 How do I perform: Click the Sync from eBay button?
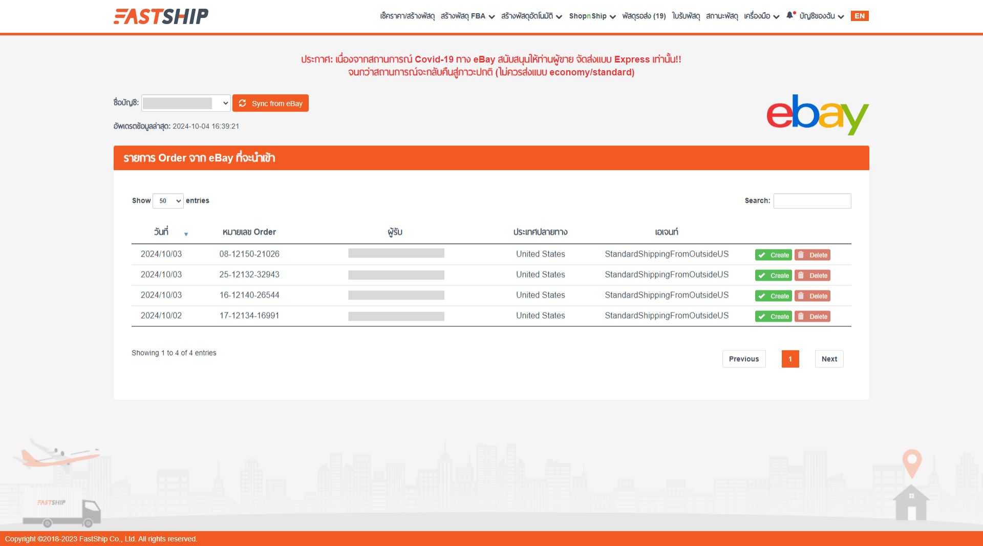pos(270,103)
